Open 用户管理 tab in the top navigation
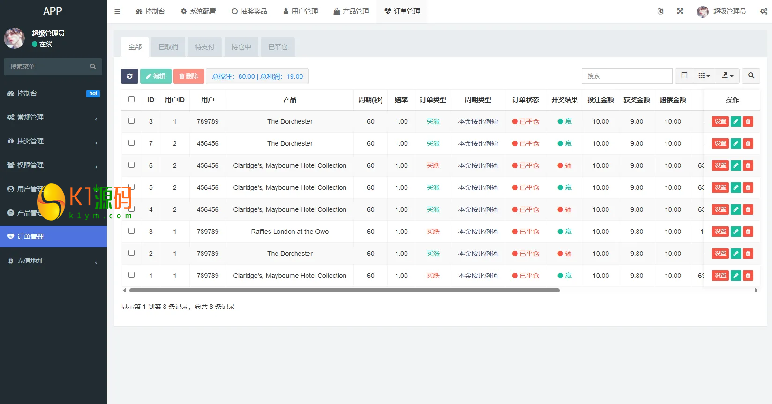The height and width of the screenshot is (404, 772). click(x=300, y=11)
